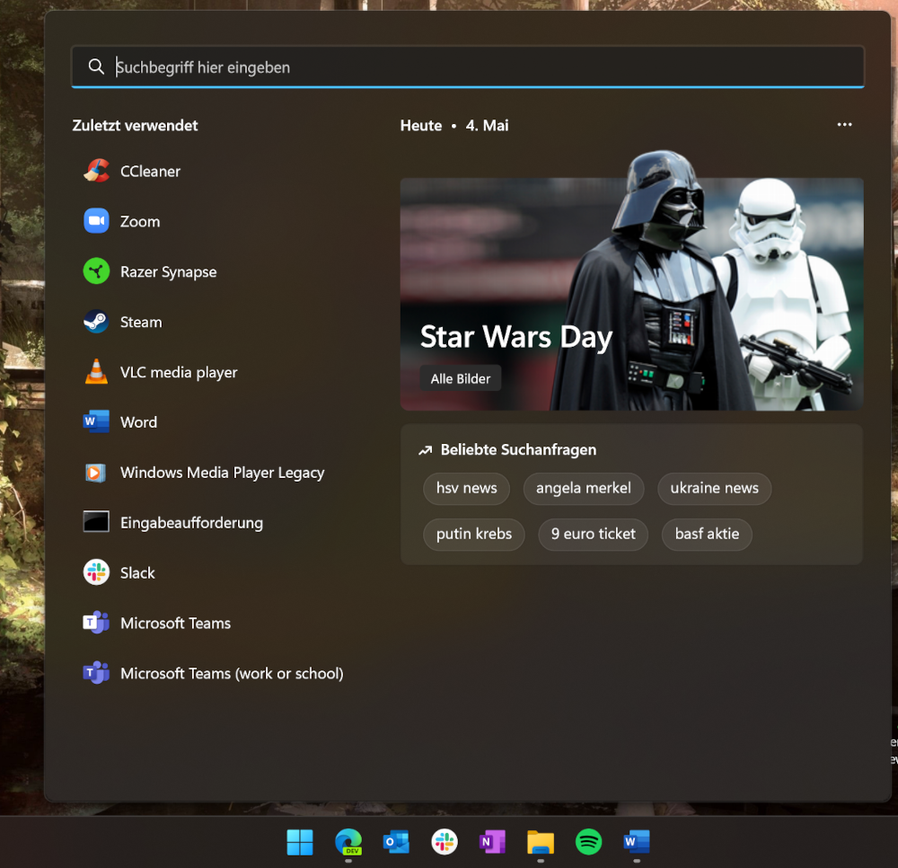Viewport: 898px width, 868px height.
Task: Click the Word label in Zuletzt verwendet
Action: coord(138,422)
